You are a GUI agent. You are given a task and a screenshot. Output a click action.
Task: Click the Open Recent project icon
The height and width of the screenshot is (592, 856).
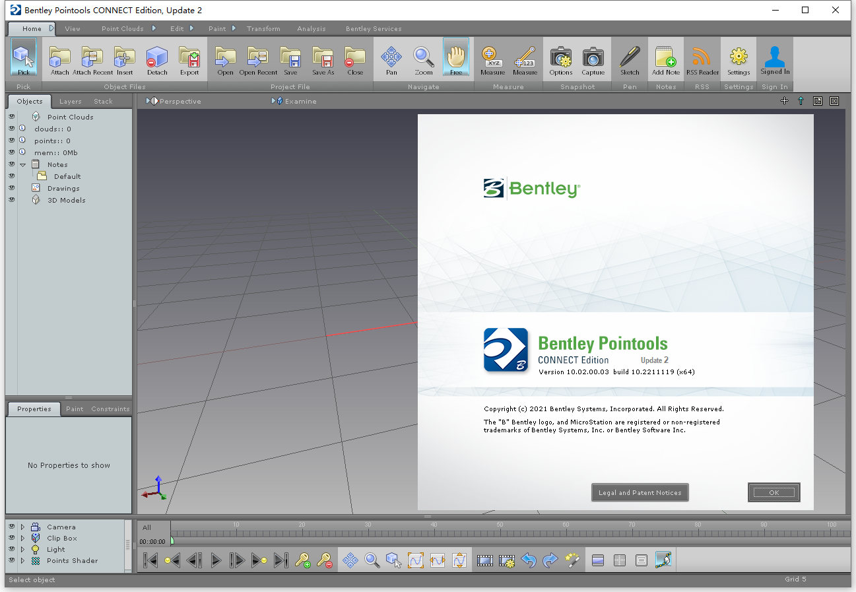[x=258, y=59]
